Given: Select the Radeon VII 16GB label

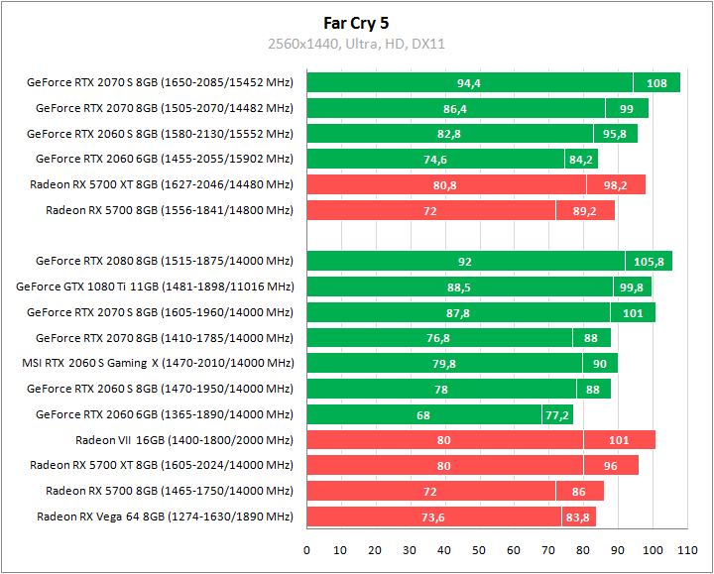Looking at the screenshot, I should pos(184,440).
